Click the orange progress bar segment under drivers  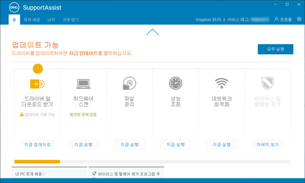(37, 162)
